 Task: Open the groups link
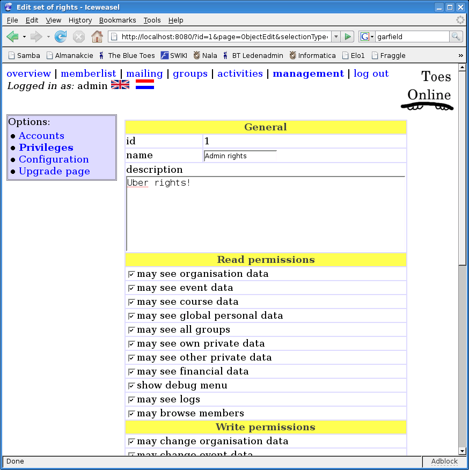(x=190, y=74)
